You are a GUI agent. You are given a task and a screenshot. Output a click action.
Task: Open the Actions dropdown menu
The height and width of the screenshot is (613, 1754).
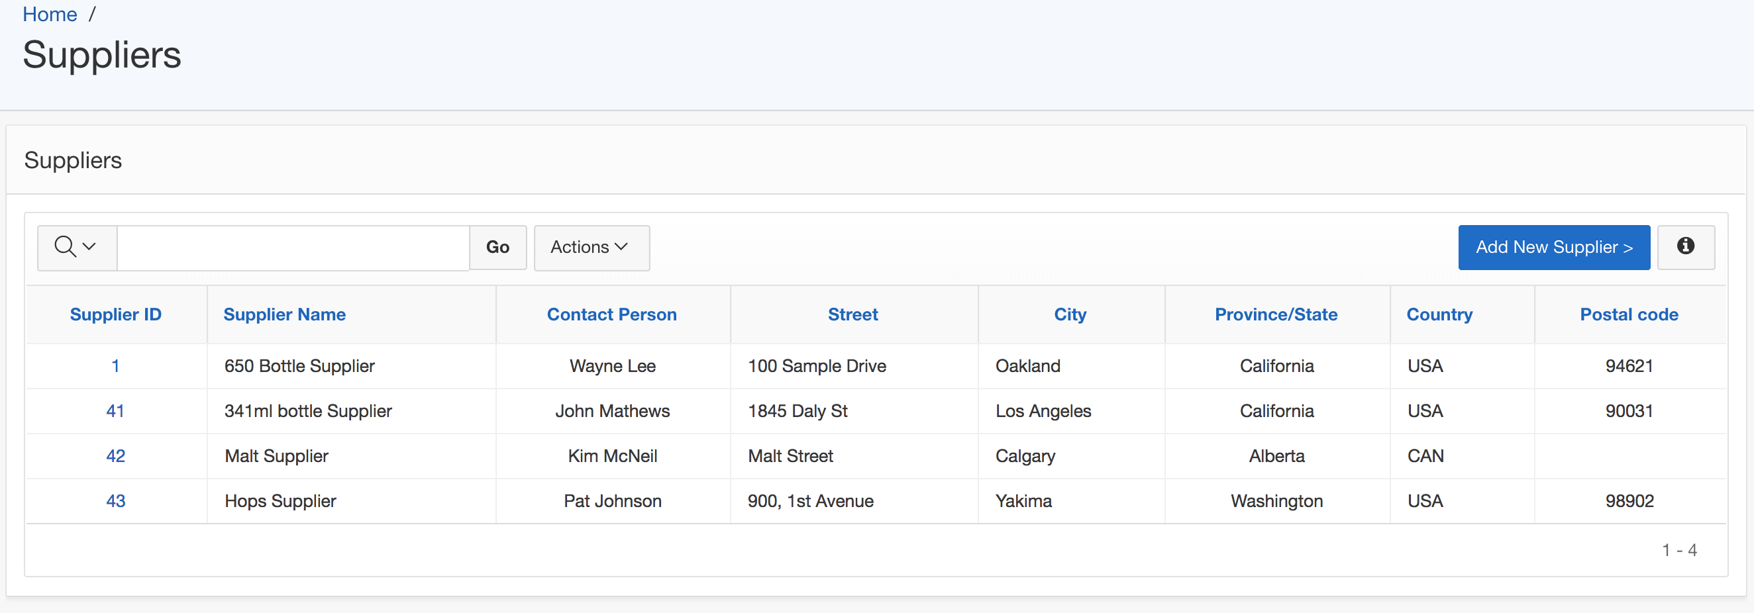click(590, 248)
